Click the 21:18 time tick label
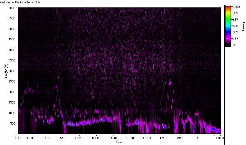This screenshot has height=145, width=246. tap(197, 138)
